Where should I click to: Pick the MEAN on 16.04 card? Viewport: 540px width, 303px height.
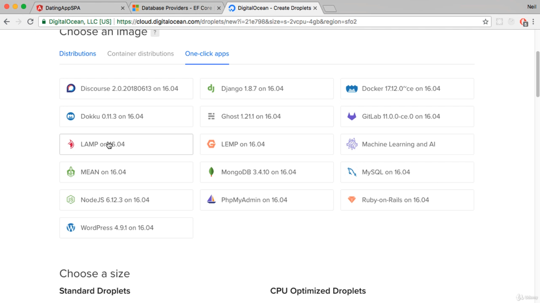[126, 172]
